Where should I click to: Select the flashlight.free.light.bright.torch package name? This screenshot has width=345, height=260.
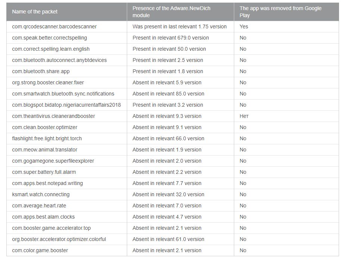(x=47, y=138)
